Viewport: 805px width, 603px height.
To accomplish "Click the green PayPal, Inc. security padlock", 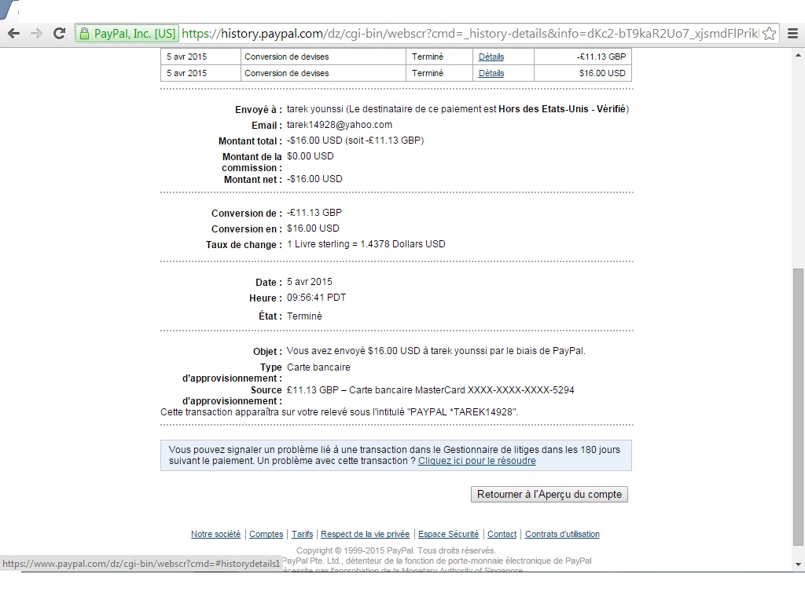I will 84,34.
